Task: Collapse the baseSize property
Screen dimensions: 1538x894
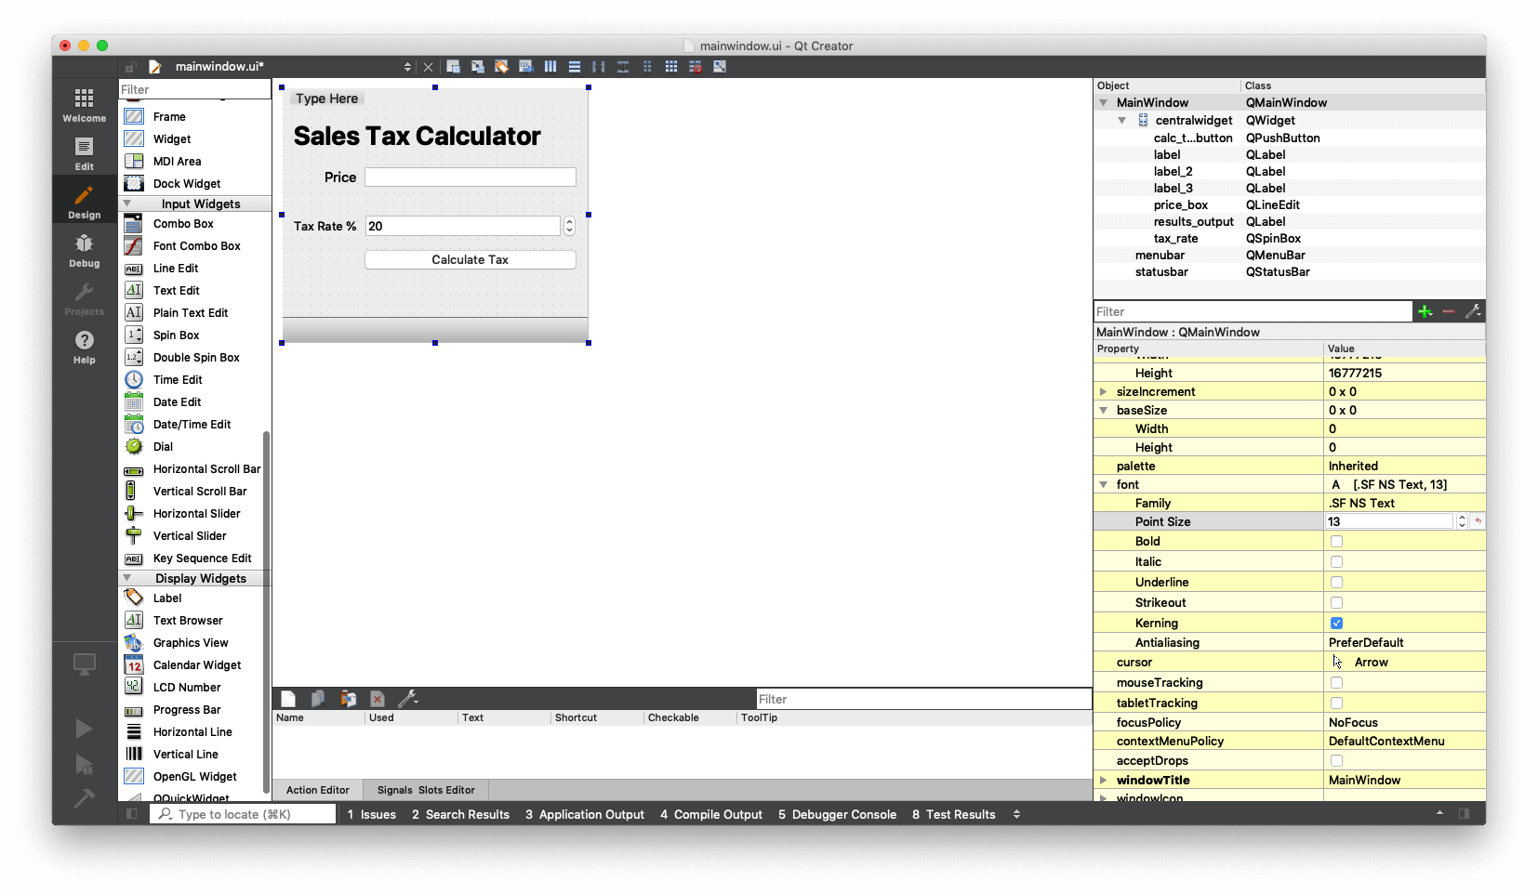Action: (x=1104, y=411)
